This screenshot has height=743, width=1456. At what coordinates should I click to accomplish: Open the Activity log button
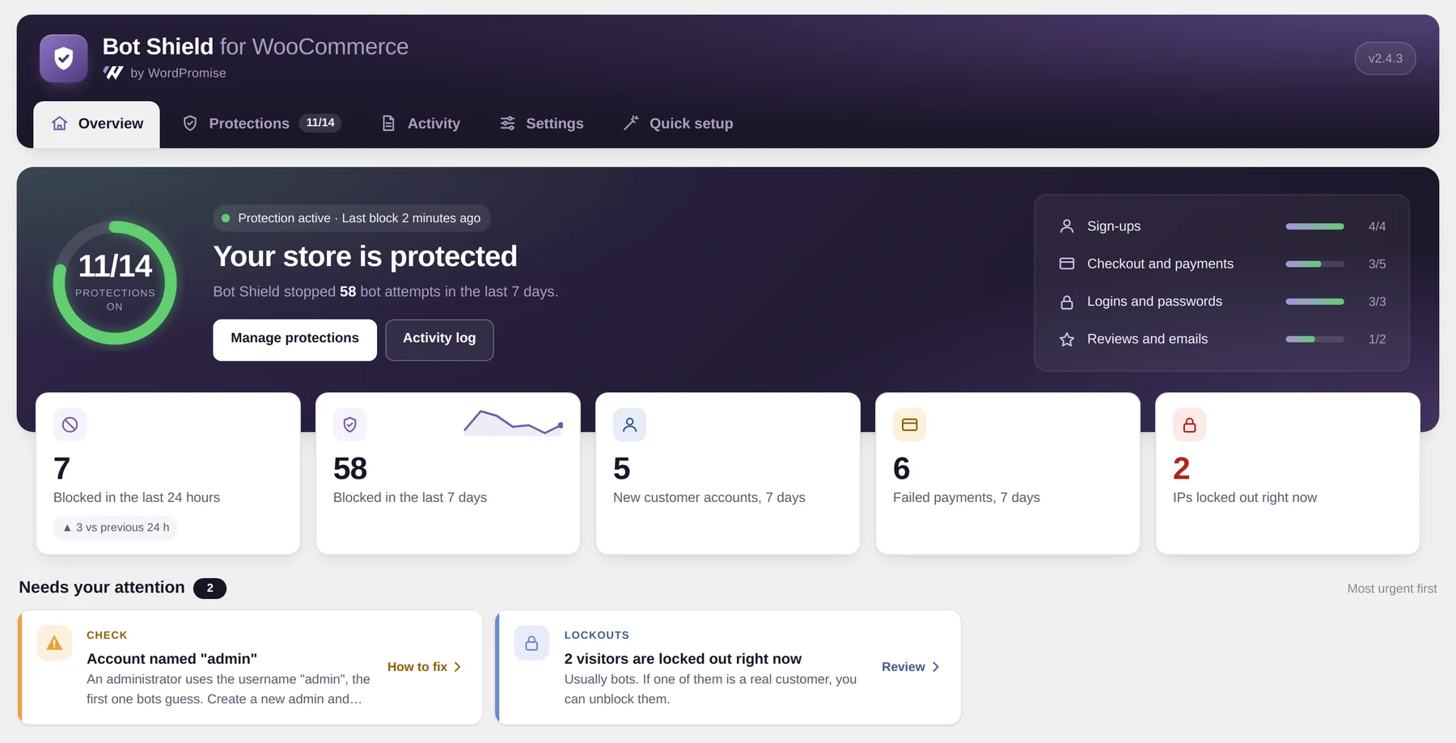tap(439, 340)
